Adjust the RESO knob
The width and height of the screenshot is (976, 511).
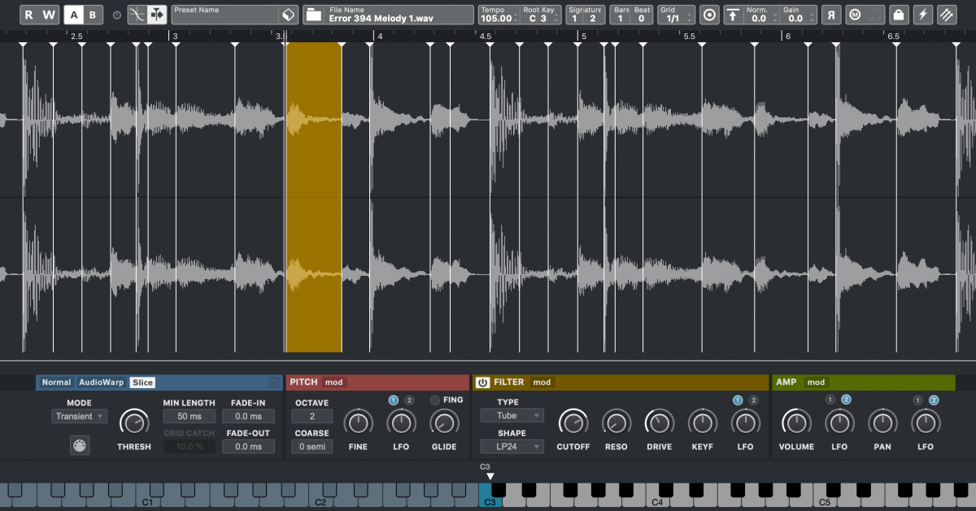coord(617,422)
